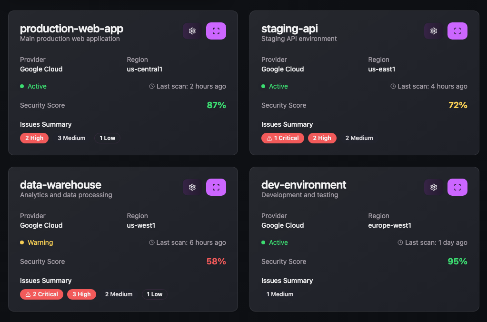Click the expand icon on dev-environment card
This screenshot has width=487, height=322.
(x=457, y=187)
